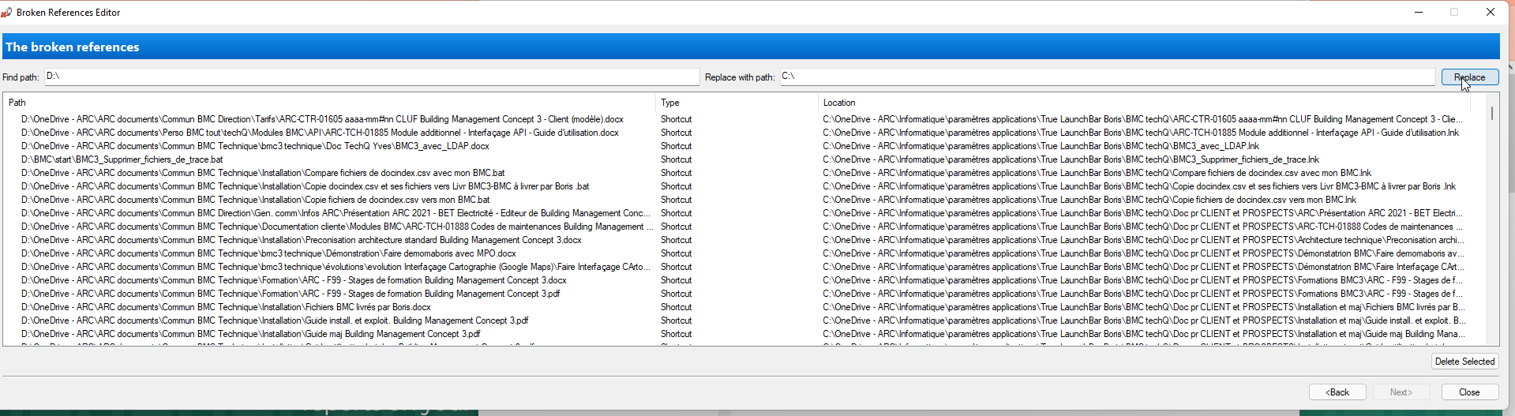
Task: Go back with the <Back button
Action: pos(1337,392)
